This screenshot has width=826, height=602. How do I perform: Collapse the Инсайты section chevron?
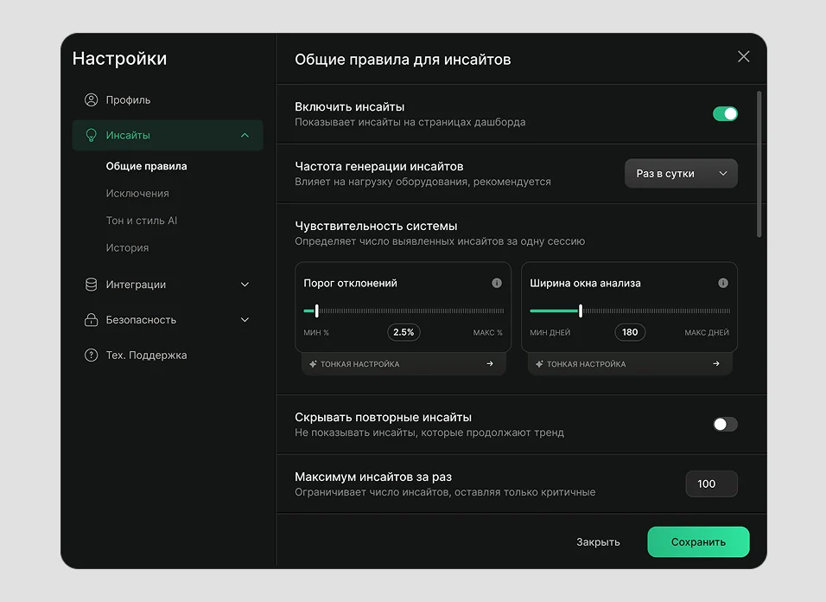click(245, 136)
